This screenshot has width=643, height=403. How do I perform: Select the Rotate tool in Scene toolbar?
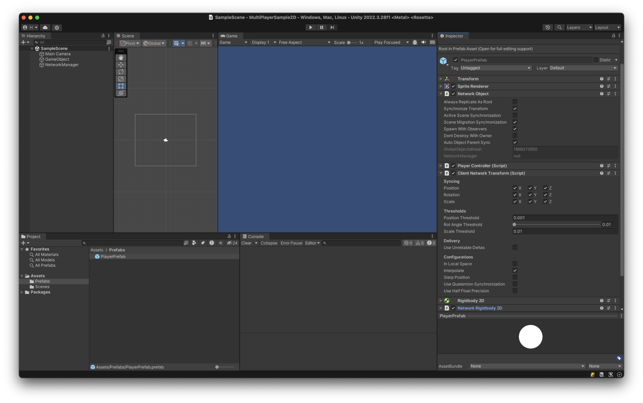click(121, 72)
